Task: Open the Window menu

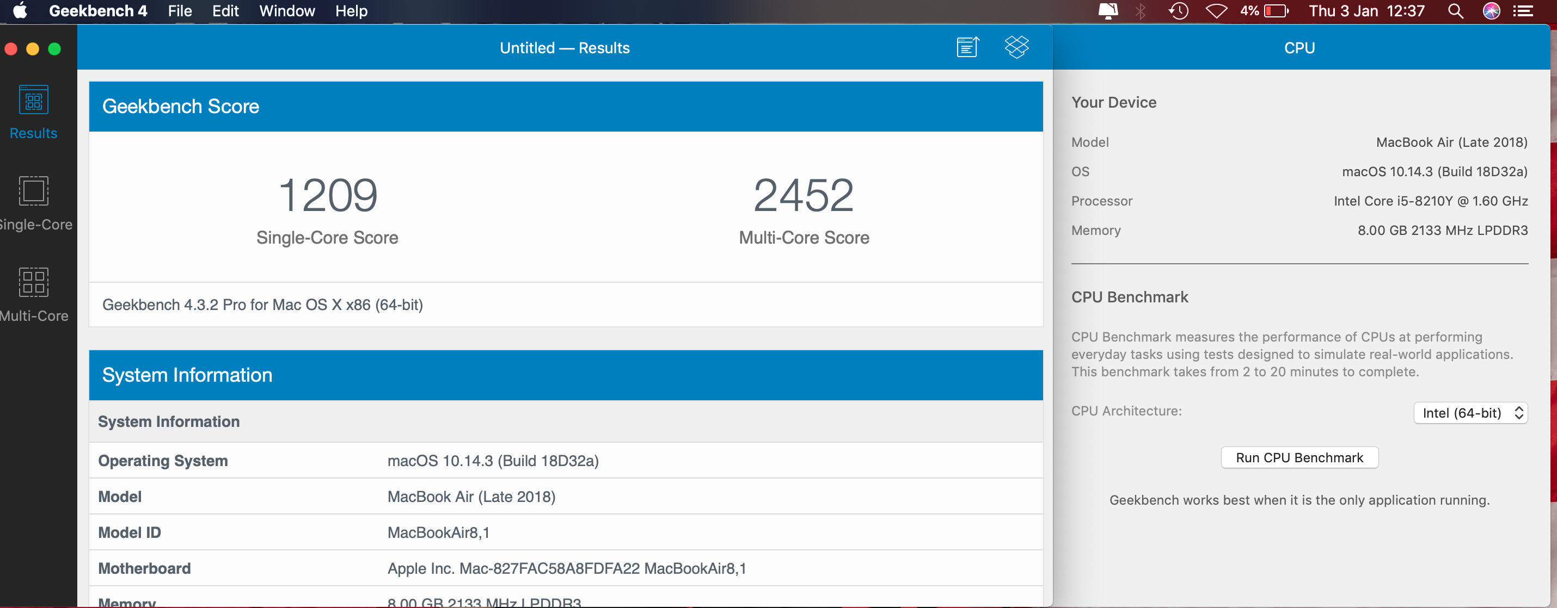Action: tap(286, 11)
